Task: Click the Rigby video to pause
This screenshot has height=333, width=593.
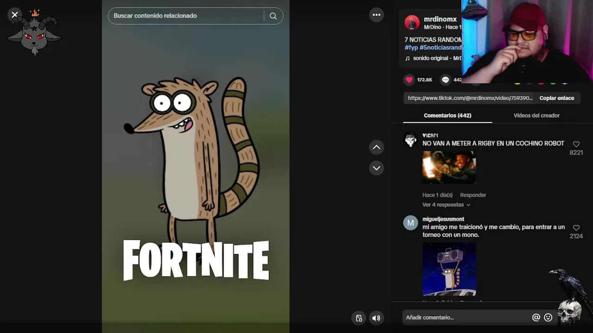Action: (196, 166)
